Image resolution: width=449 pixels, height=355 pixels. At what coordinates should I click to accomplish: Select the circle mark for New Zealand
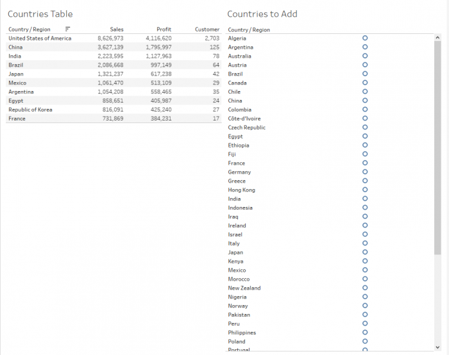tap(365, 288)
